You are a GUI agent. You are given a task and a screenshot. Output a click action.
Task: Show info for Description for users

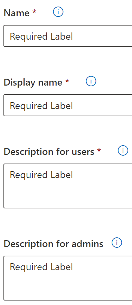[x=123, y=150]
